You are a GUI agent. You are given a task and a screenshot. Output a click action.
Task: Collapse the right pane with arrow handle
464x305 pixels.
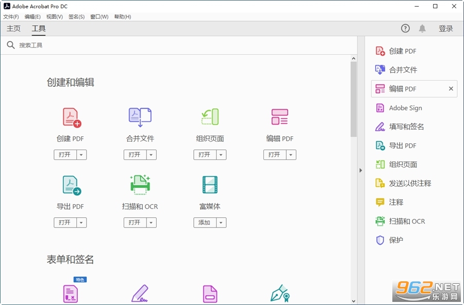coord(361,170)
